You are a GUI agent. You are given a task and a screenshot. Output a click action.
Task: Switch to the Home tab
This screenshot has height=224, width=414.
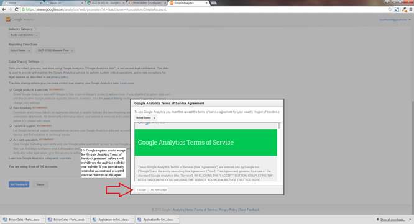(22, 3)
